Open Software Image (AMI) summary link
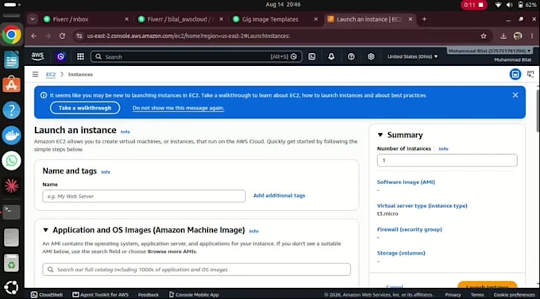The image size is (540, 299). coord(406,182)
